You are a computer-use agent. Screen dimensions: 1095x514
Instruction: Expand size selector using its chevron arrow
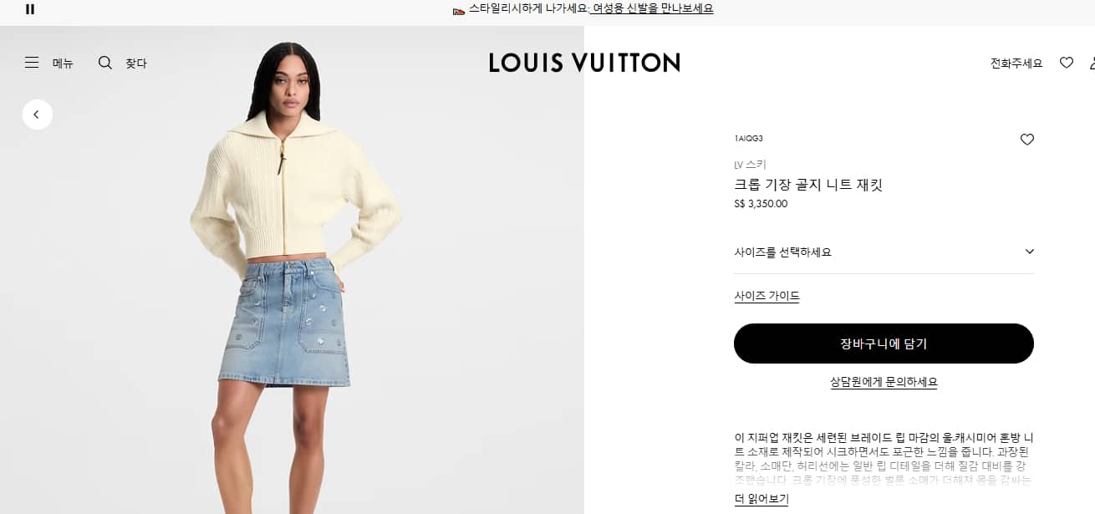[x=1029, y=252]
